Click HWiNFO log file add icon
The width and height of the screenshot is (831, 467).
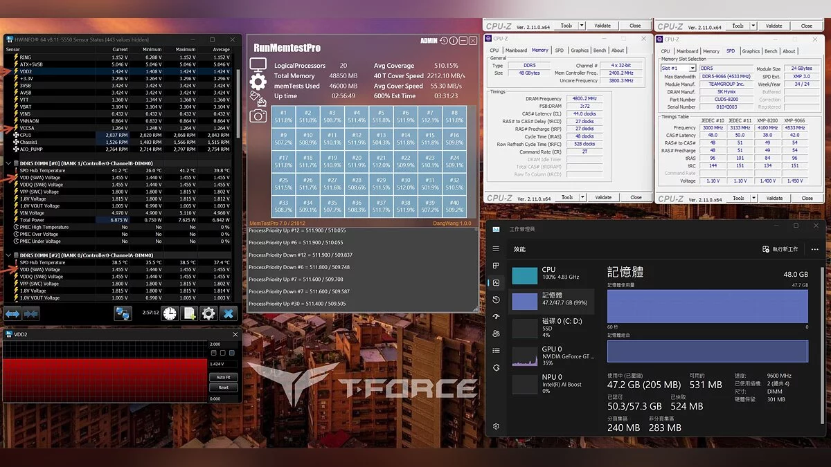click(189, 313)
